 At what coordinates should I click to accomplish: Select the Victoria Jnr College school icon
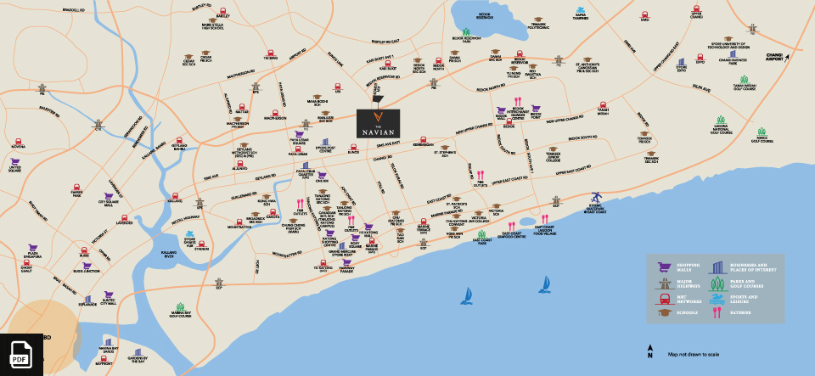pos(478,211)
